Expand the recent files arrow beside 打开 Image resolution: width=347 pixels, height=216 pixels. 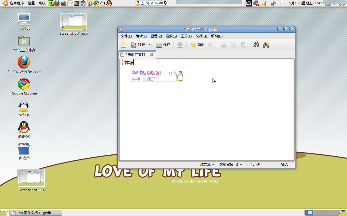[x=150, y=45]
